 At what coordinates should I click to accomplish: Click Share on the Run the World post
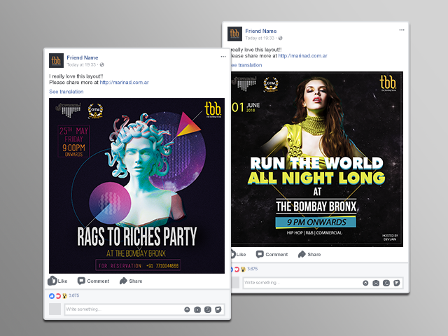309,254
